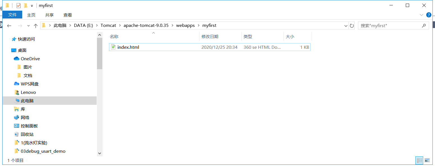Switch to large icons view in status bar
The height and width of the screenshot is (167, 435).
(x=427, y=160)
